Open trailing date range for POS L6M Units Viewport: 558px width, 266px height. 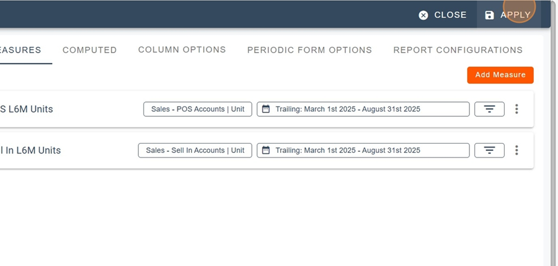point(363,109)
